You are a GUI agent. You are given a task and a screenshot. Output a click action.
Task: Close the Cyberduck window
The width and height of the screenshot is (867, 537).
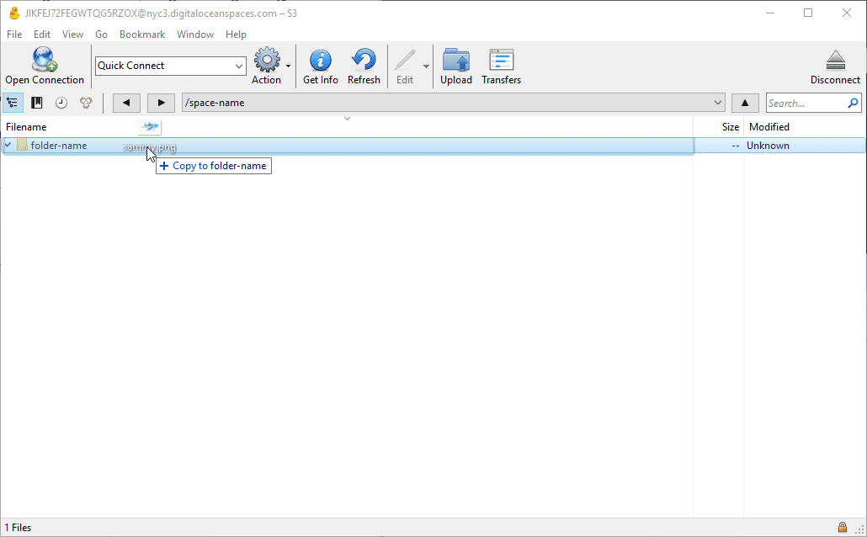(847, 13)
